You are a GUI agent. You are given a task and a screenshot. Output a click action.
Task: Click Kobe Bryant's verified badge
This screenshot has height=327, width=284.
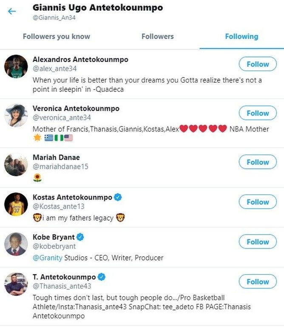[x=80, y=237]
